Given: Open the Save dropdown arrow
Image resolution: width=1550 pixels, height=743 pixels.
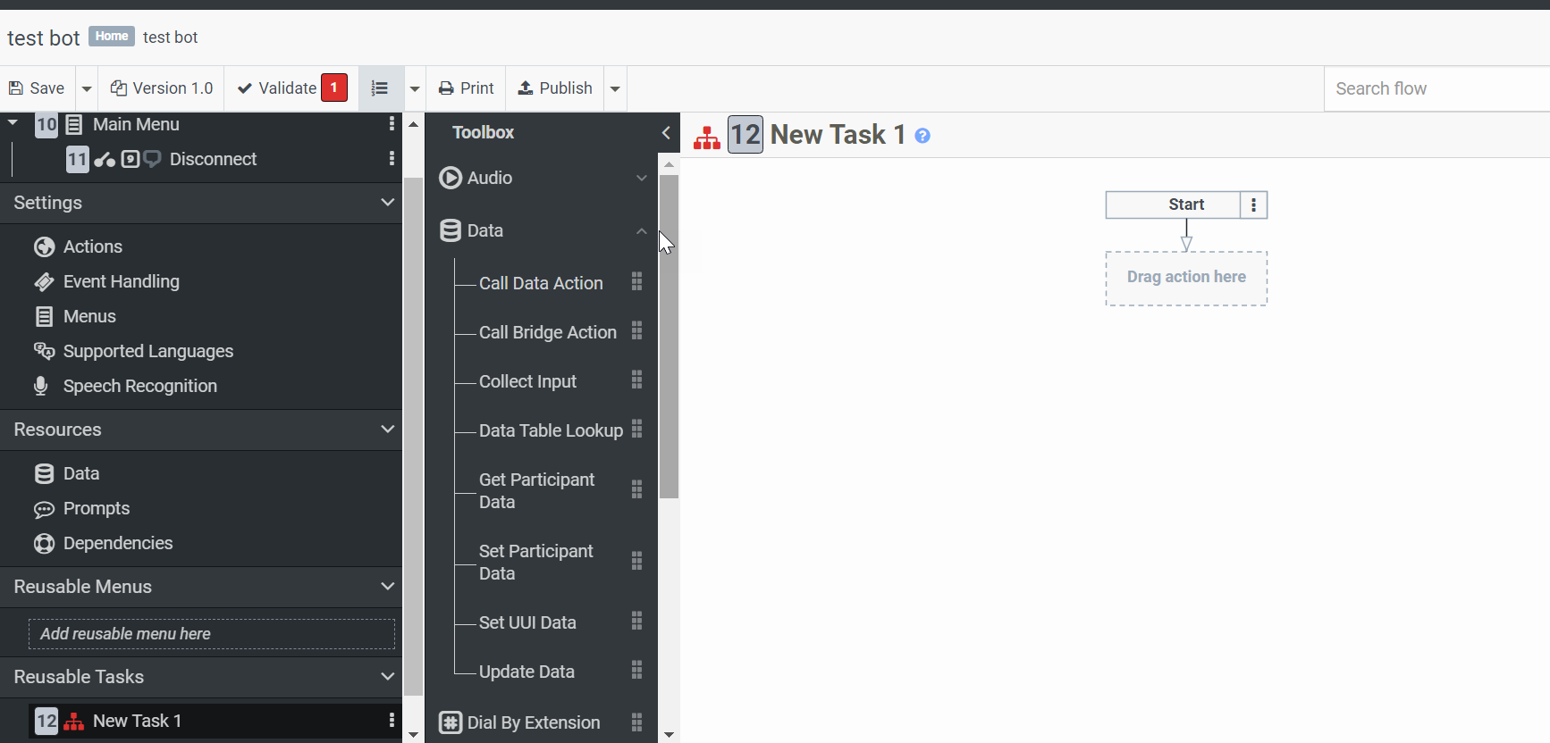Looking at the screenshot, I should 87,88.
